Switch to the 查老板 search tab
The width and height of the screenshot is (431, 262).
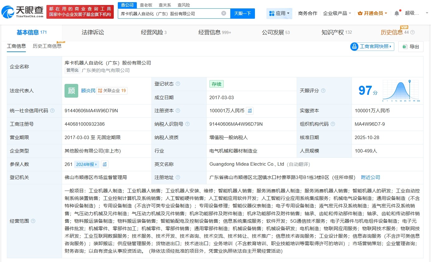pos(146,5)
